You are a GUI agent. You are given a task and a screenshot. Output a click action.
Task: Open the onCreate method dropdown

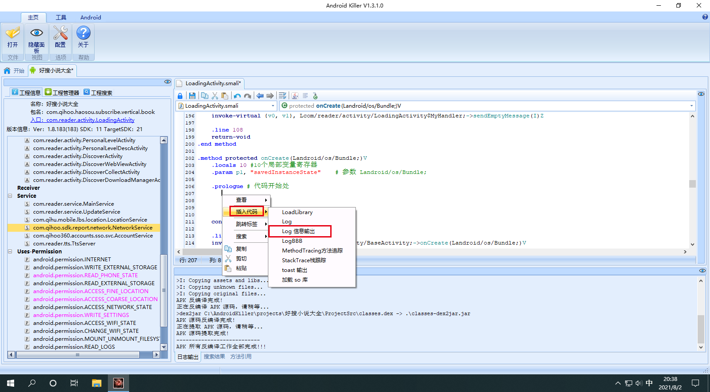692,106
